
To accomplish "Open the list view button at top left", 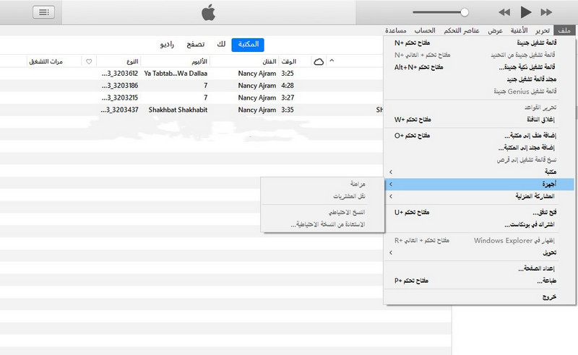I will coord(43,12).
